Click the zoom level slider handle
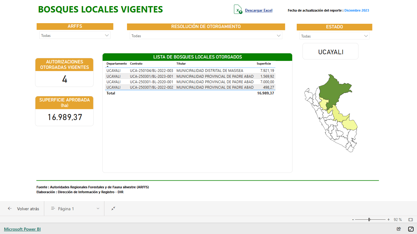The height and width of the screenshot is (234, 417). (x=369, y=220)
